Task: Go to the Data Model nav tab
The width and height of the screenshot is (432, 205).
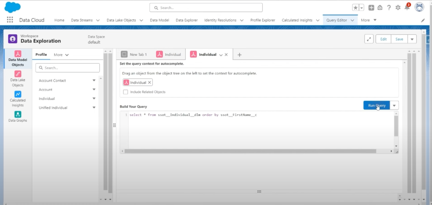Action: tap(159, 20)
